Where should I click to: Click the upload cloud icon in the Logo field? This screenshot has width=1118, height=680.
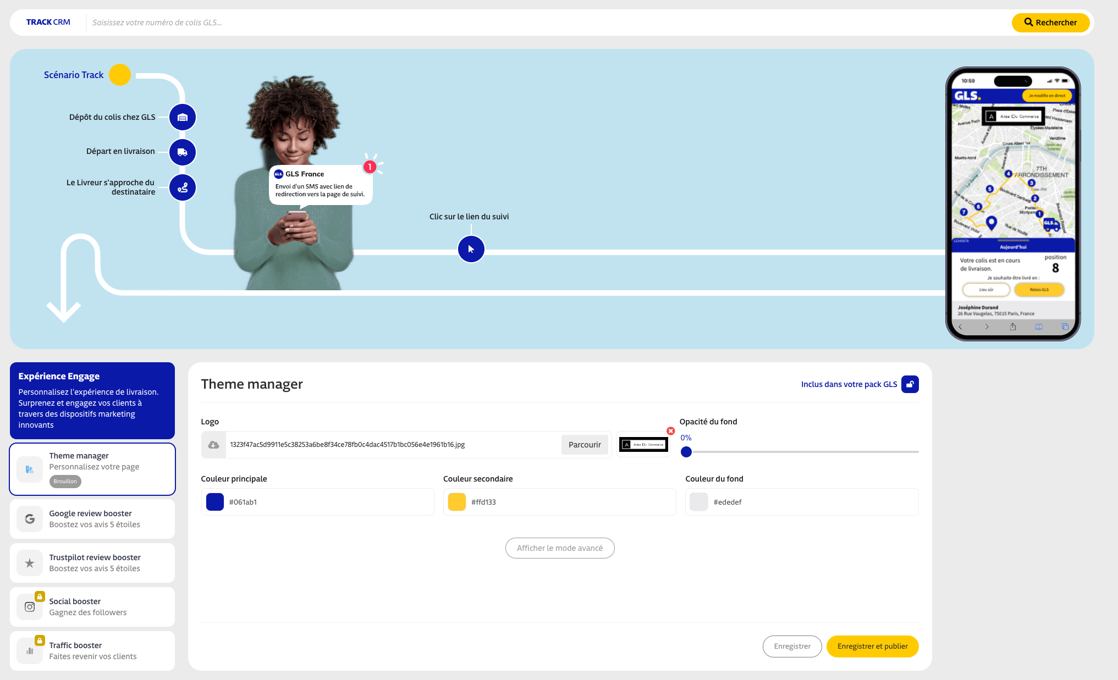coord(213,444)
